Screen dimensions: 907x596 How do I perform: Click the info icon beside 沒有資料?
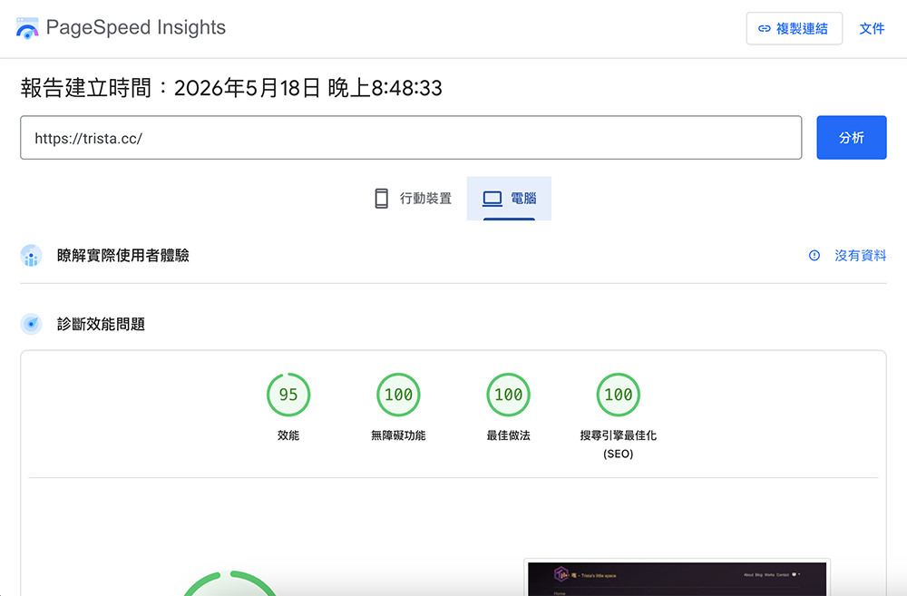pyautogui.click(x=814, y=255)
